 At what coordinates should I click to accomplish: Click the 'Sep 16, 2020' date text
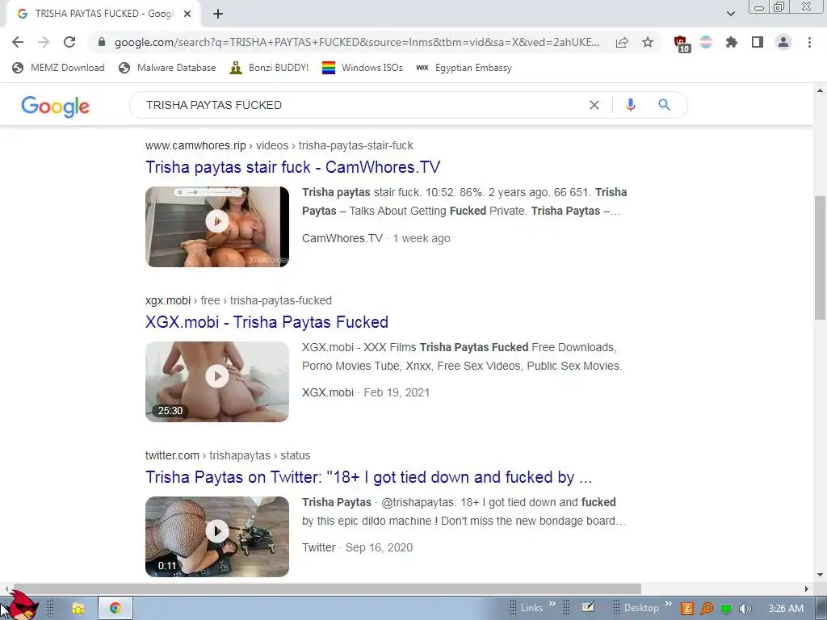click(379, 548)
